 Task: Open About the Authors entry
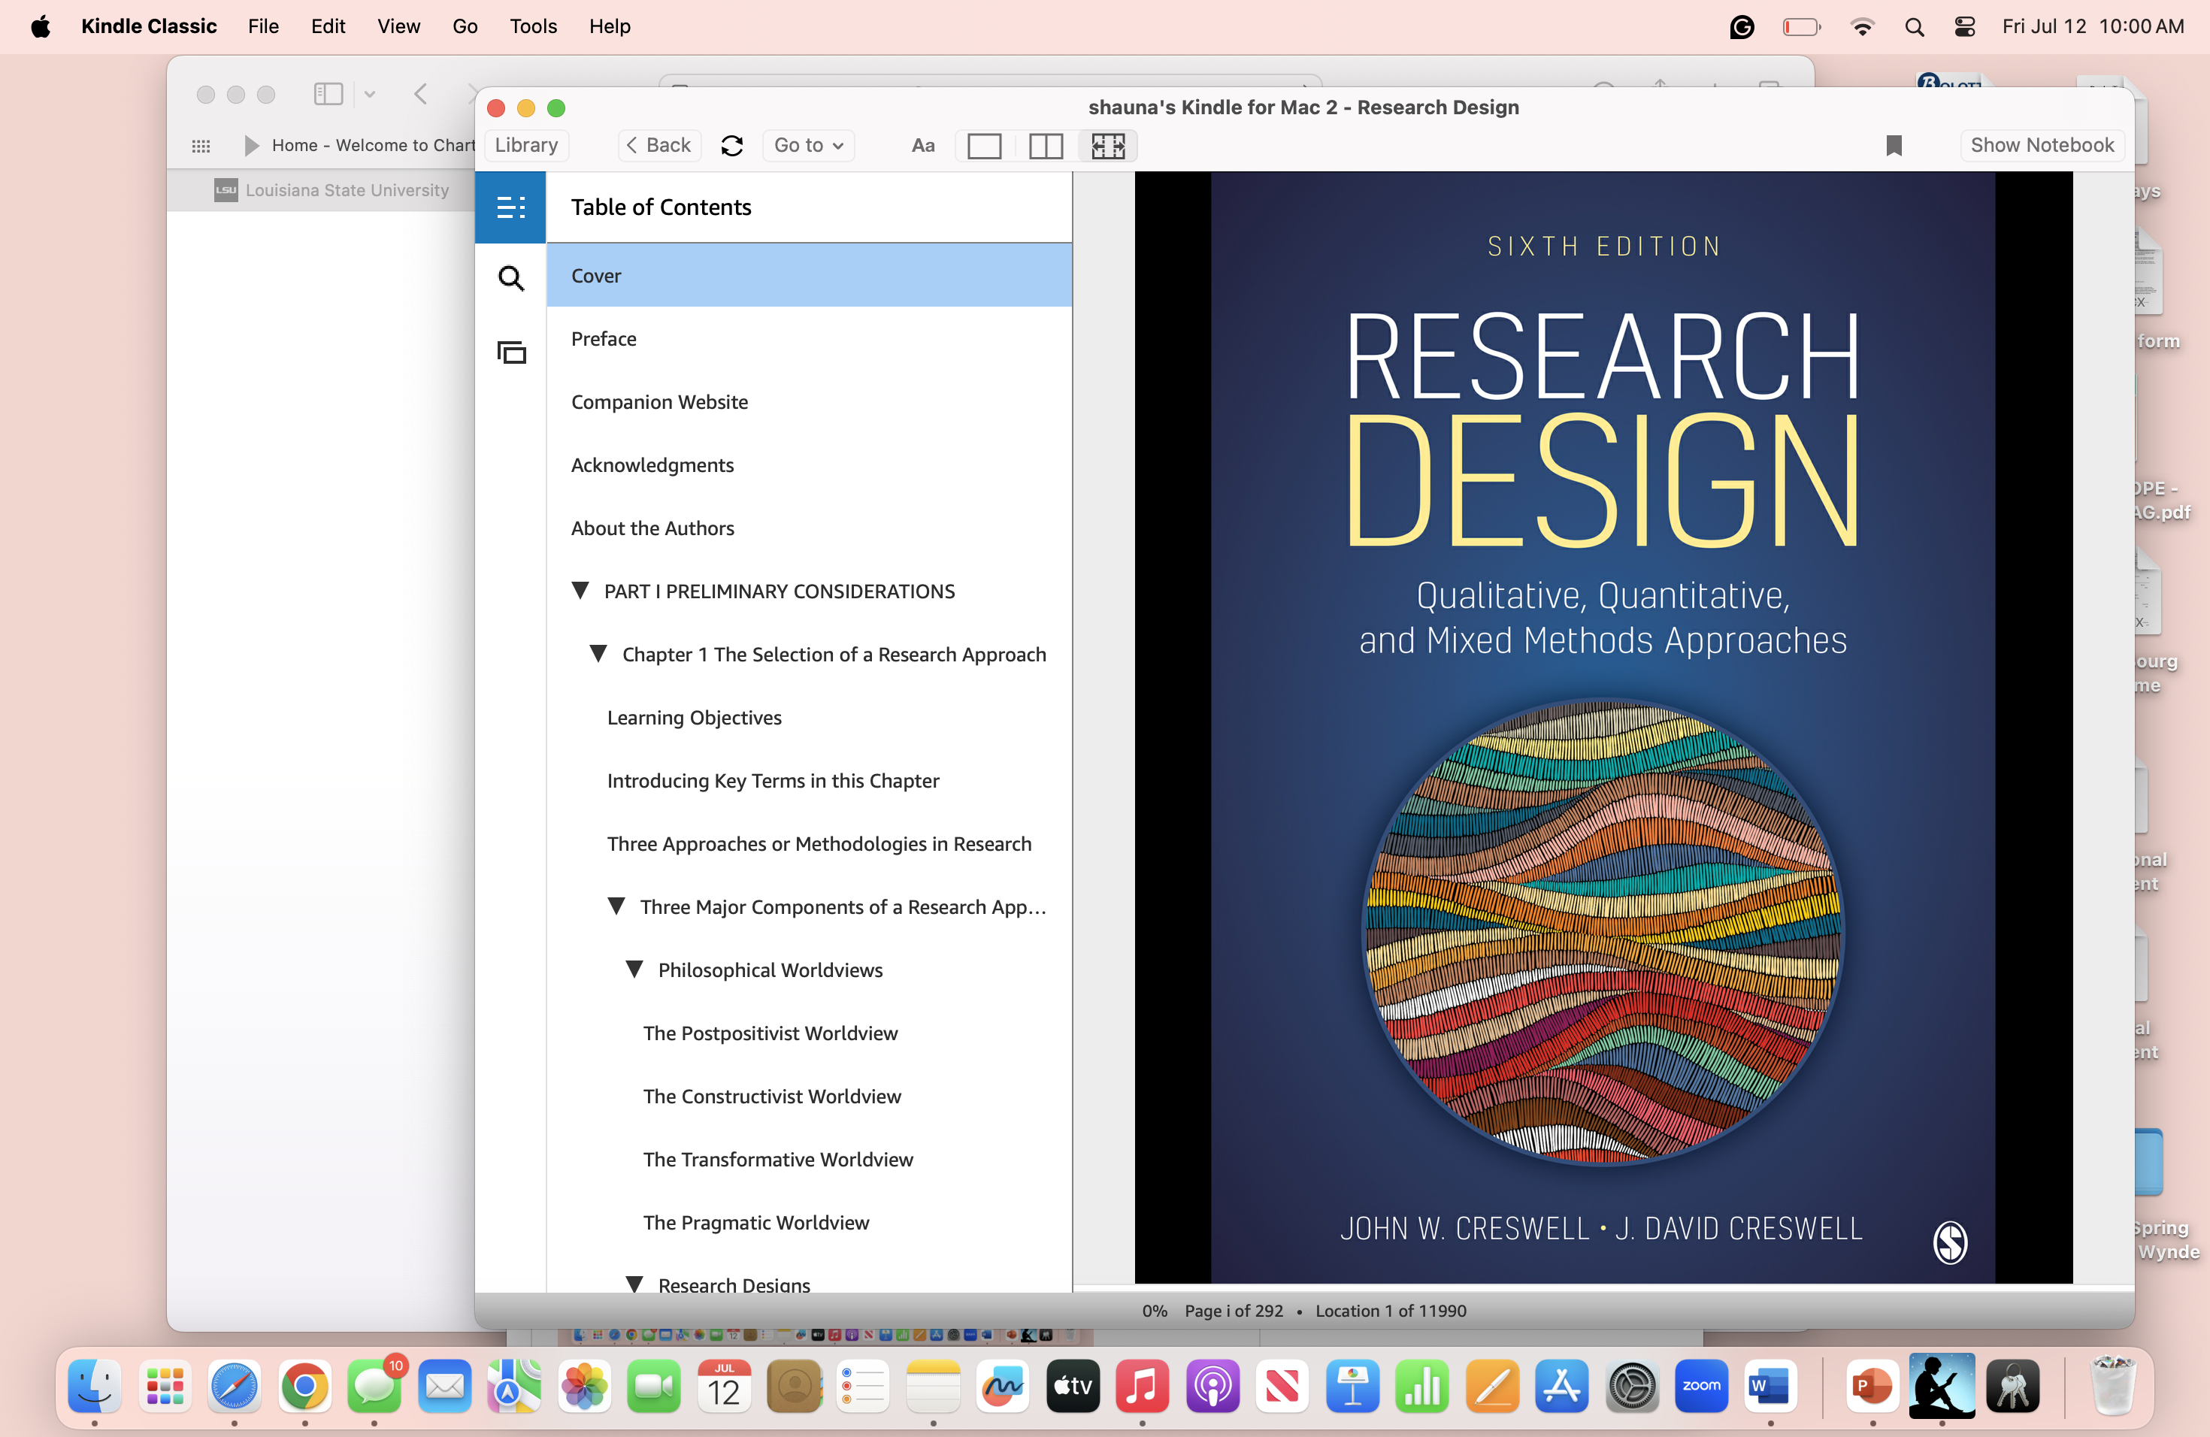809,528
